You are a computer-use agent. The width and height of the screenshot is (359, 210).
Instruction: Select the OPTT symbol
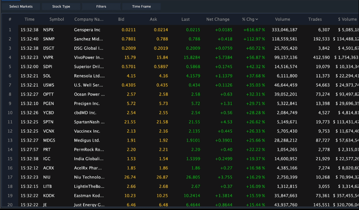click(x=48, y=94)
